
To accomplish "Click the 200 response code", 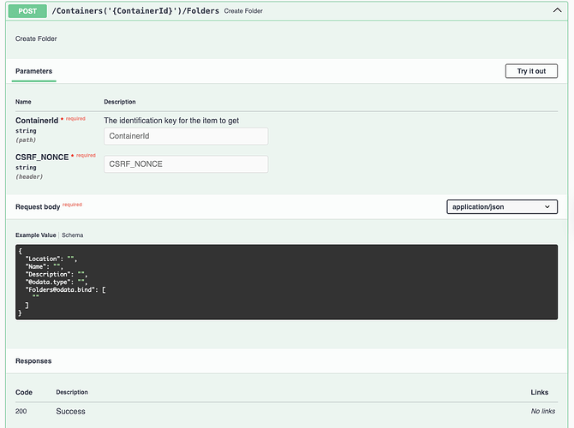I will tap(22, 411).
